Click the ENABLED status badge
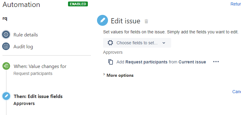 (x=78, y=4)
